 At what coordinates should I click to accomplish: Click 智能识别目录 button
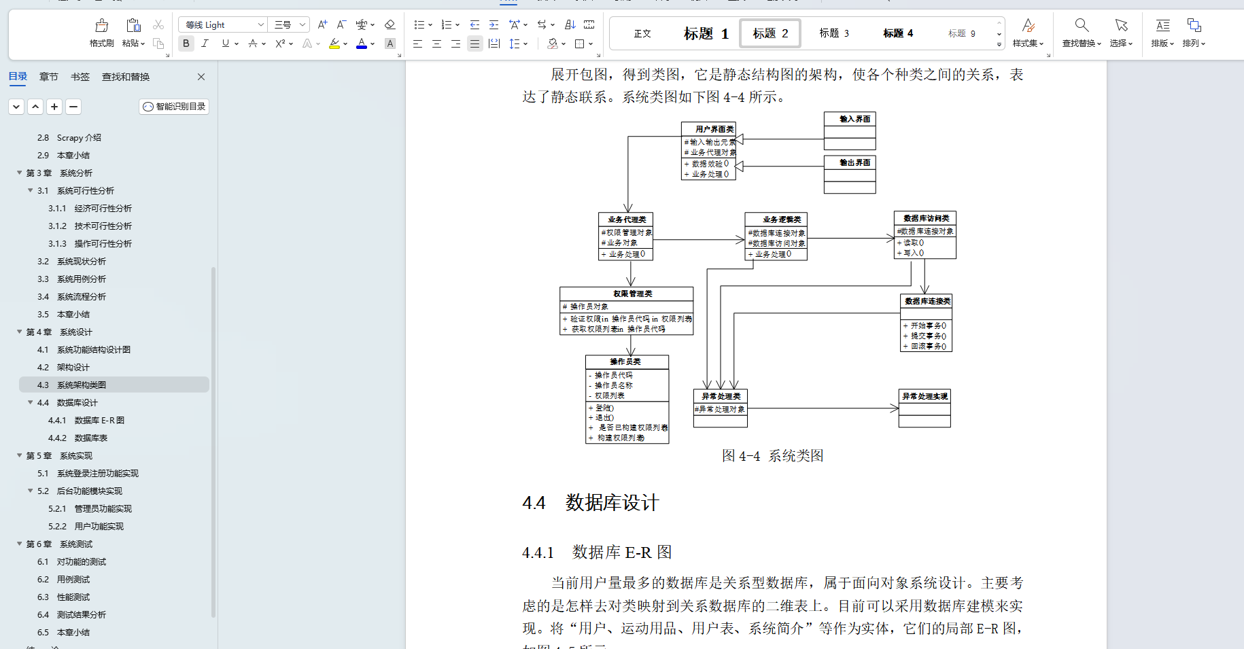[174, 107]
